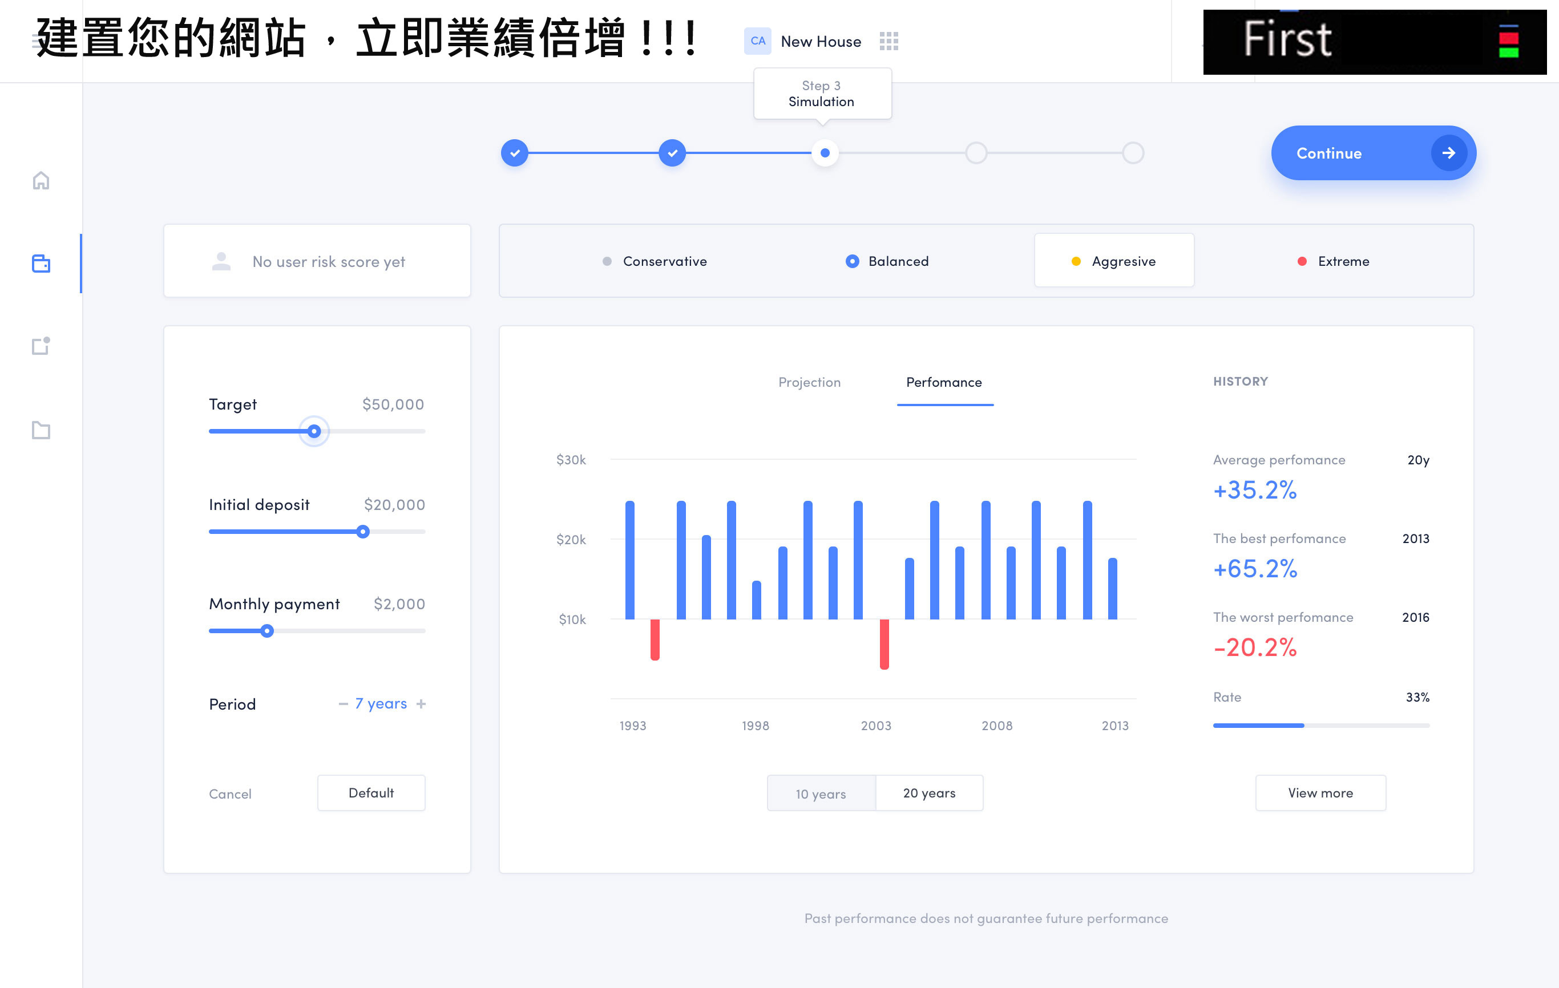The height and width of the screenshot is (988, 1559).
Task: Click the user avatar icon in risk score card
Action: click(221, 261)
